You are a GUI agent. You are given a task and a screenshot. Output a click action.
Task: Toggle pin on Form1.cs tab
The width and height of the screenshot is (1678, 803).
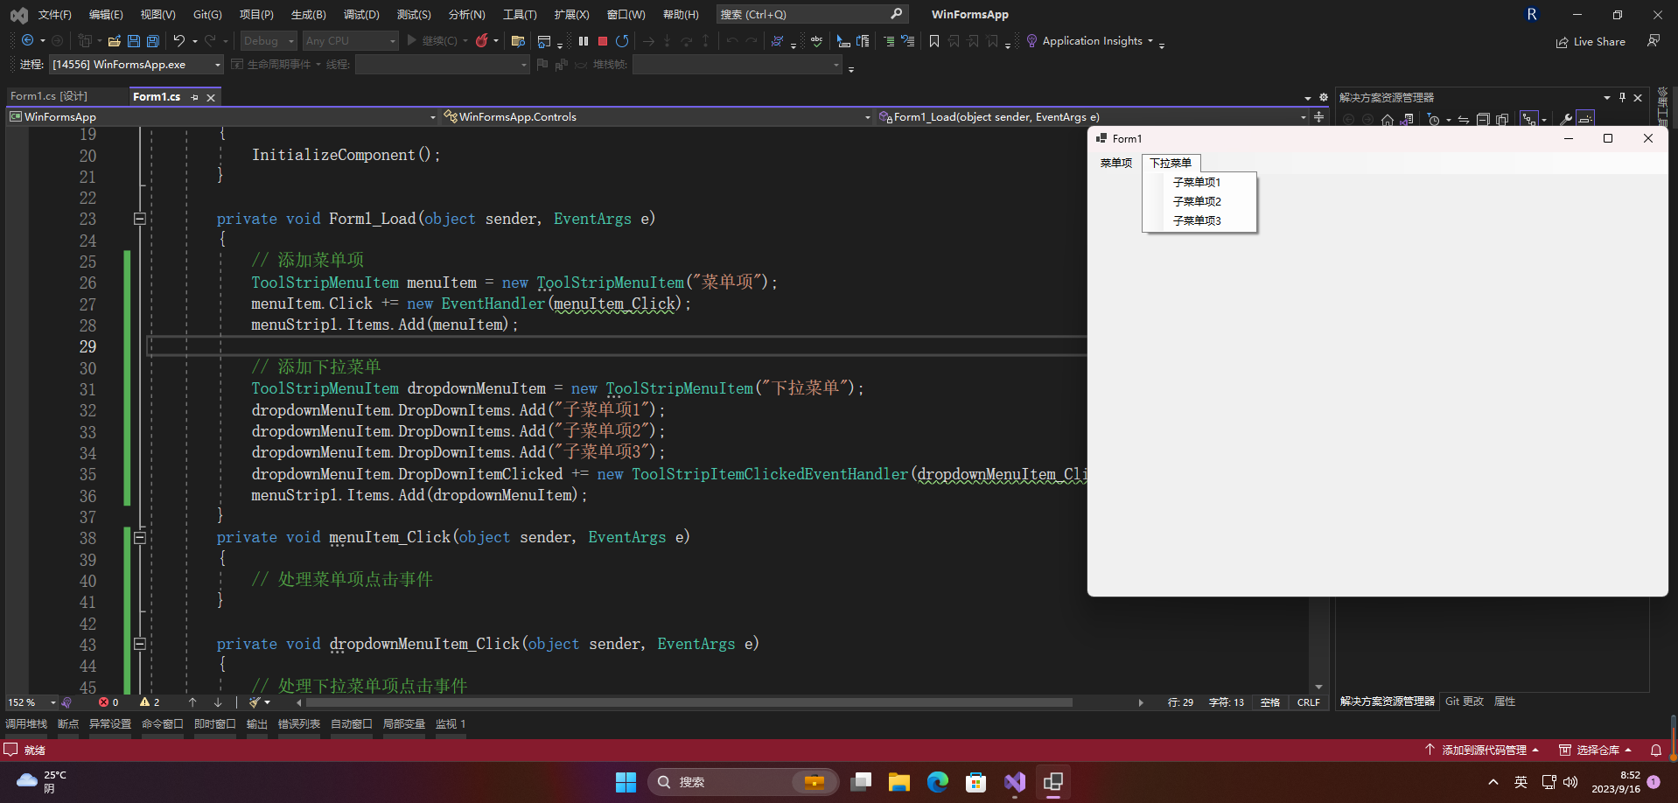point(194,97)
